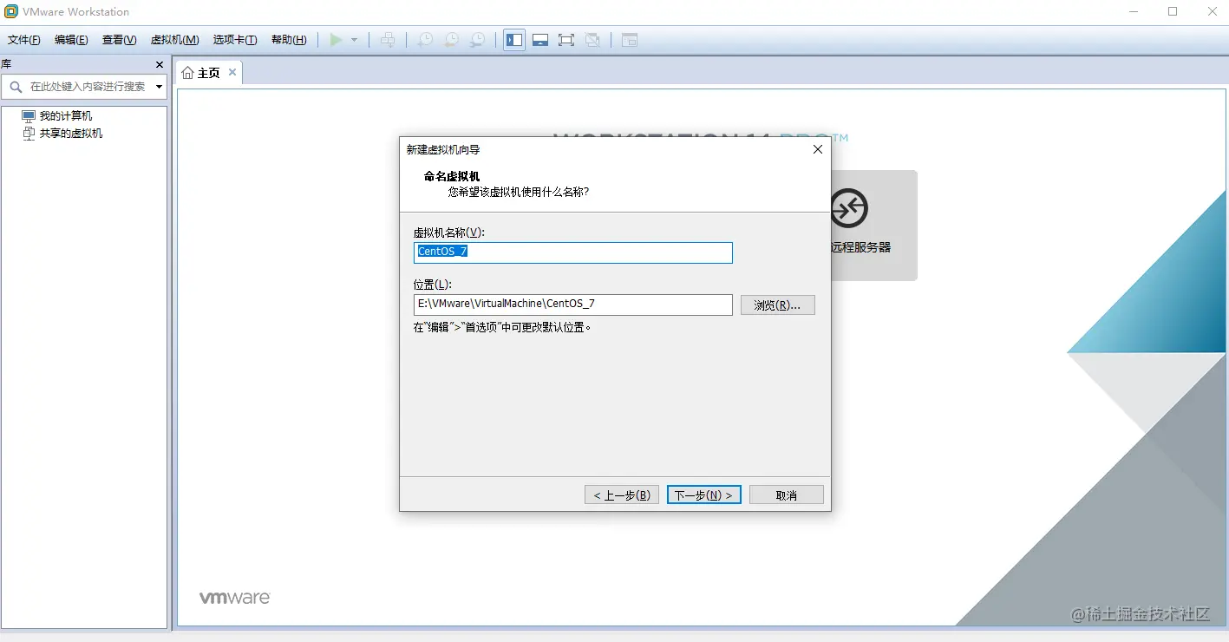Click the snapshot manager wrench clock icon
1229x642 pixels.
[x=478, y=40]
